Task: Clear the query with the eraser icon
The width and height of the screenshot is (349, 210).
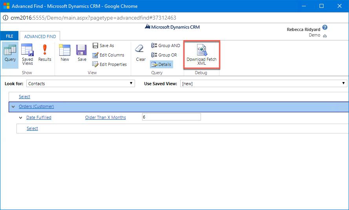Action: (x=141, y=53)
